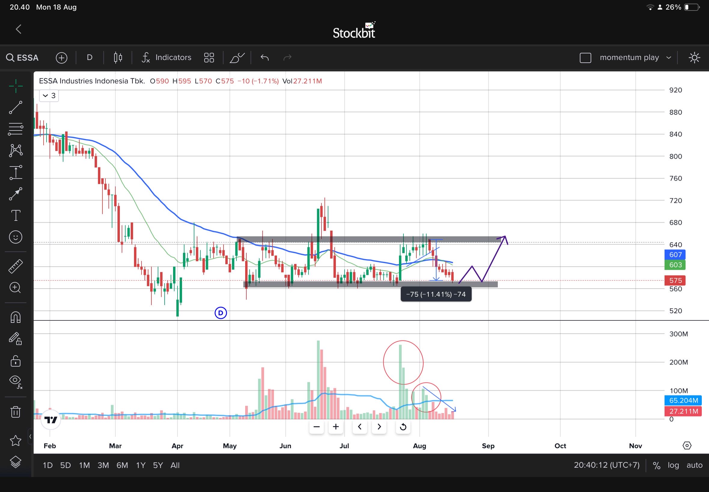Select the All date range
The width and height of the screenshot is (709, 492).
point(175,465)
